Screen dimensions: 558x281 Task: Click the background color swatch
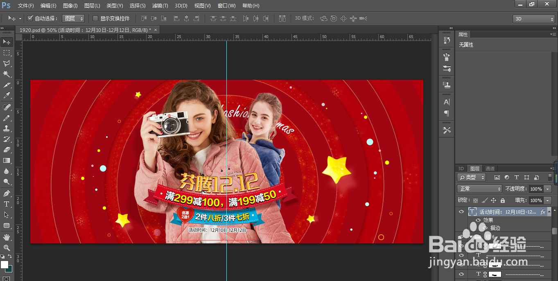pos(9,269)
